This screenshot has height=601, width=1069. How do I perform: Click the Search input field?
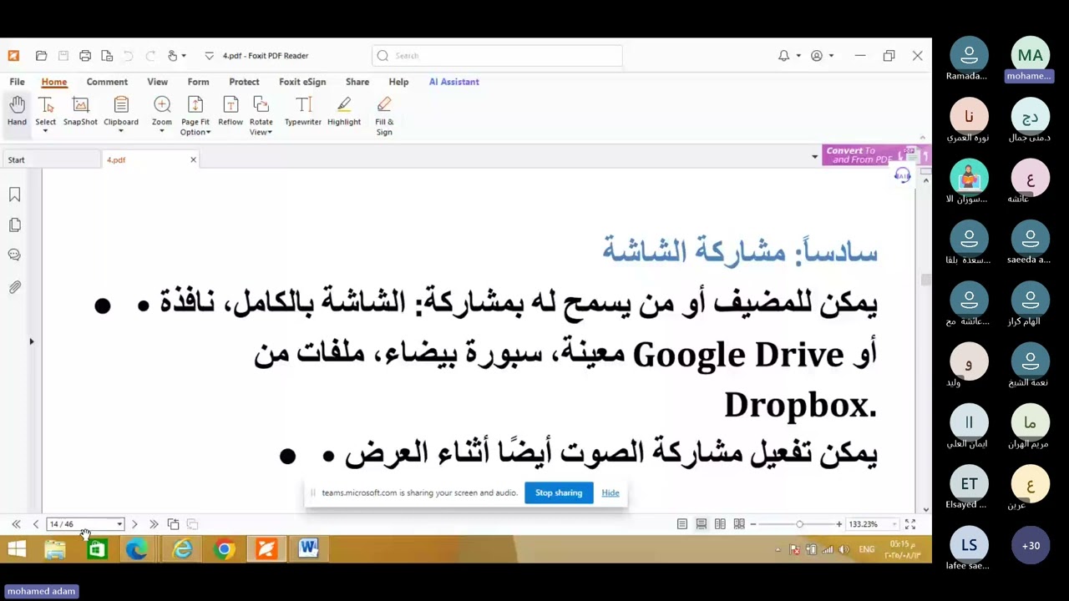(497, 56)
